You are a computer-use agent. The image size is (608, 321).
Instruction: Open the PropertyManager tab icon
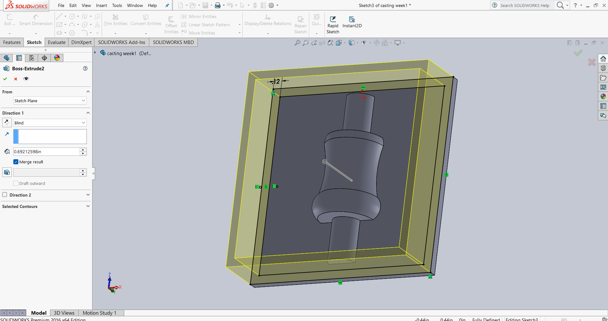[x=19, y=58]
